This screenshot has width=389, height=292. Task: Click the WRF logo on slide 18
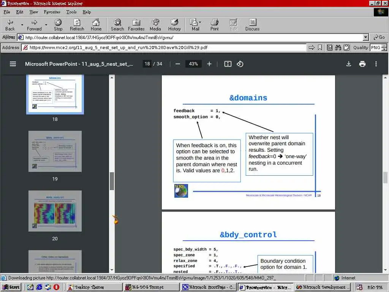pyautogui.click(x=181, y=191)
